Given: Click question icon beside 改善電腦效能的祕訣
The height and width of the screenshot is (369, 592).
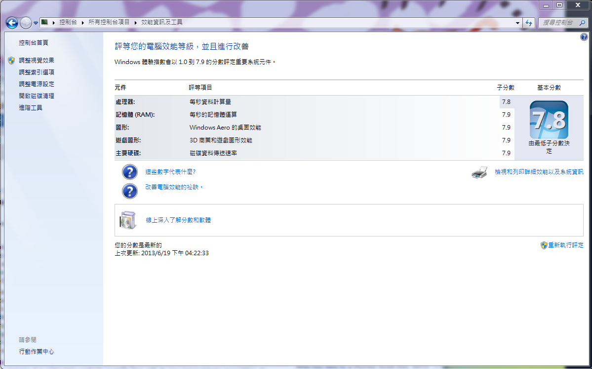Looking at the screenshot, I should (129, 191).
